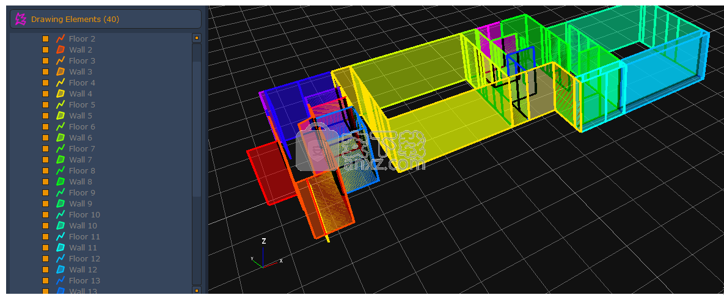Click the Floor 10 polyline icon
The image size is (724, 295).
tap(60, 214)
